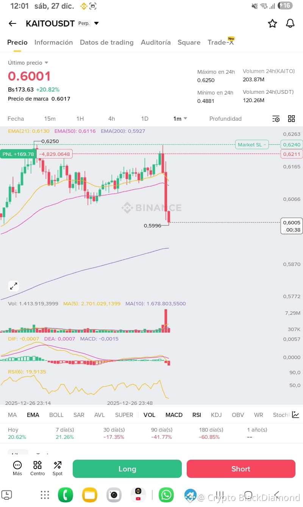Toggle RSI indicator
Viewport: 303px width, 507px height.
click(x=197, y=415)
